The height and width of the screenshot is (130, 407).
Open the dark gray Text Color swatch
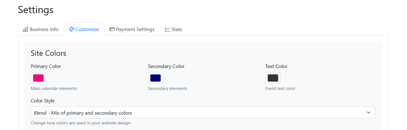273,78
